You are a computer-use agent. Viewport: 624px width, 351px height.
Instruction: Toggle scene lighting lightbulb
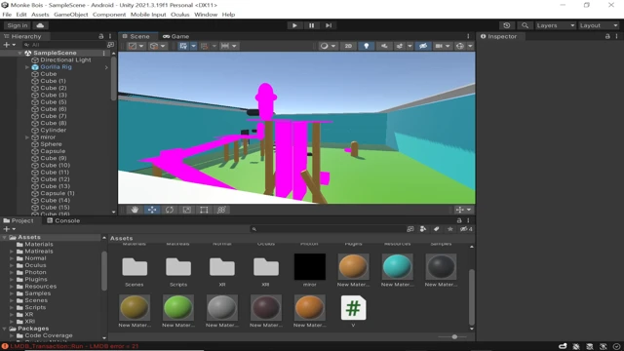point(367,46)
